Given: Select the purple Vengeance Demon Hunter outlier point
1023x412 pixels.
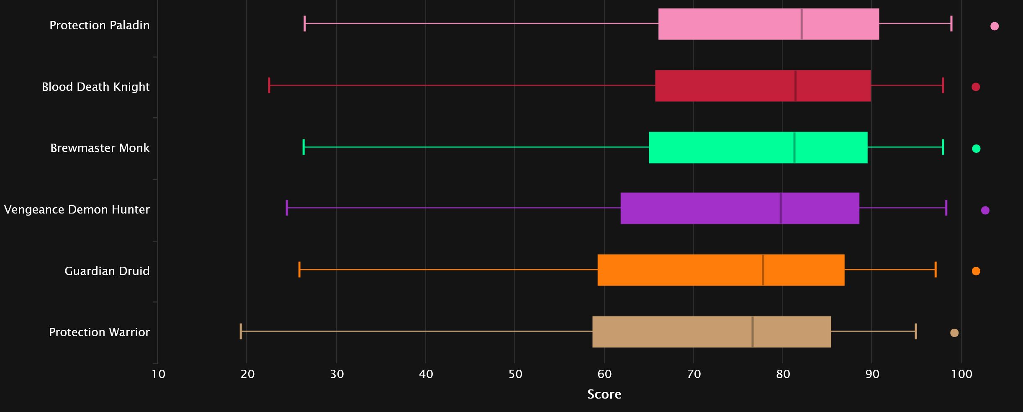Looking at the screenshot, I should (985, 210).
